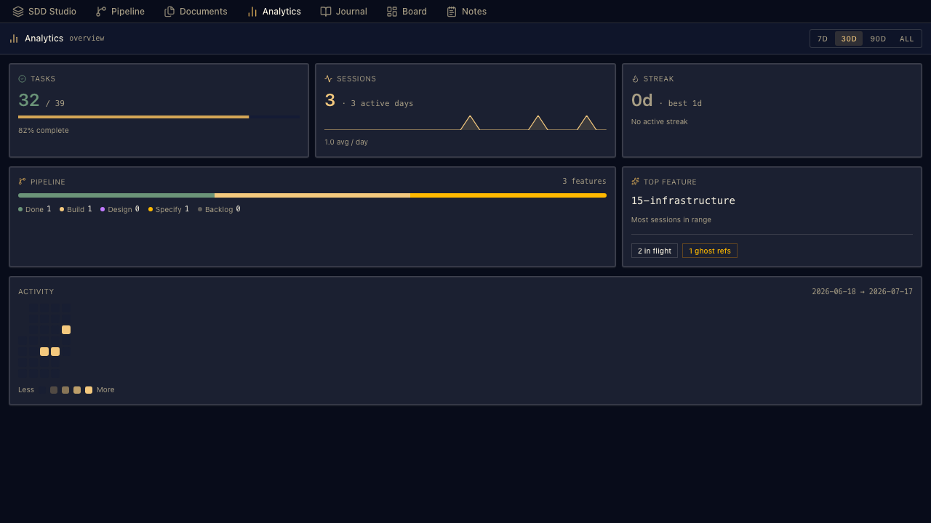Click the Streak card flame icon
931x523 pixels.
635,78
